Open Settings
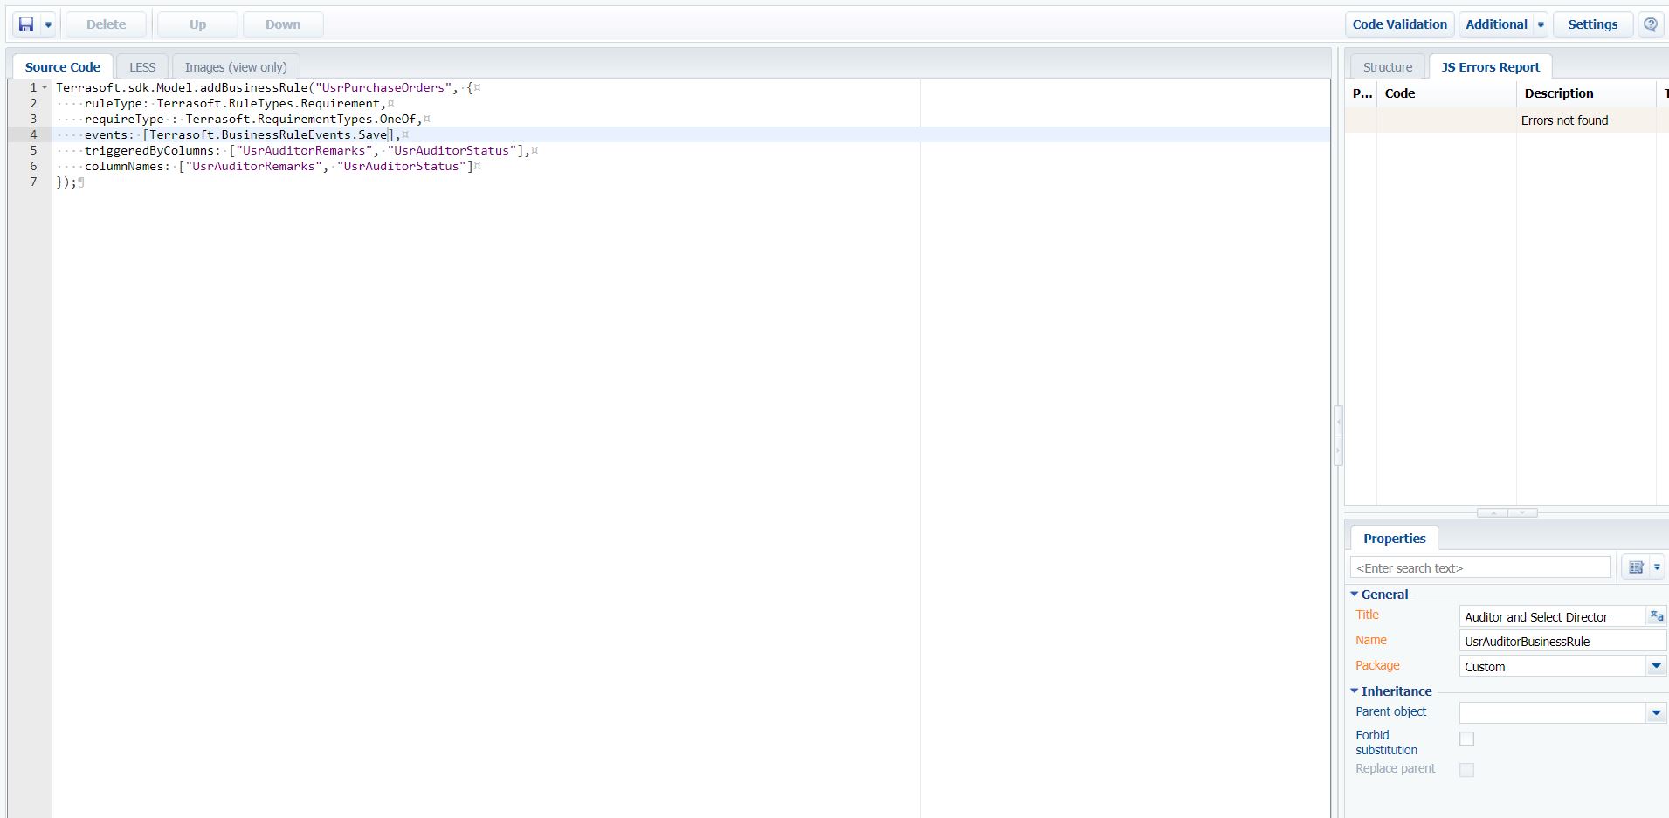 pos(1592,24)
